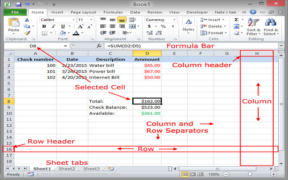Click the Undo arrow in title bar

[27, 4]
